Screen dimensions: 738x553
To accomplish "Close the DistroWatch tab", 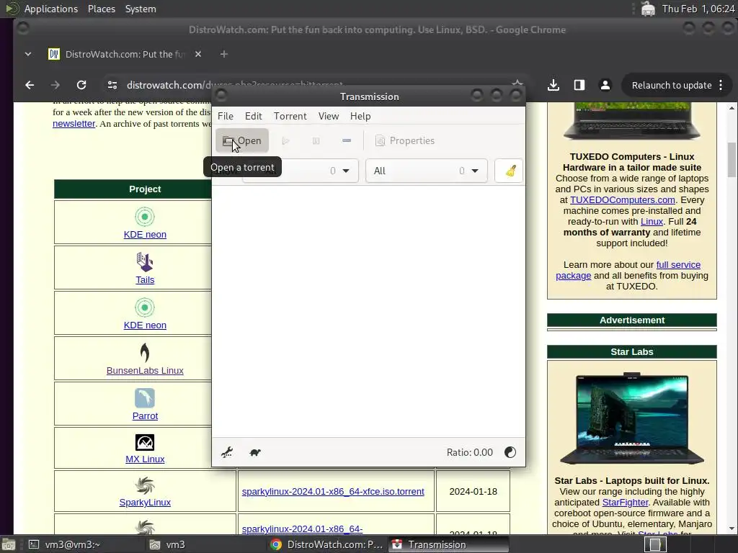I will pos(198,54).
